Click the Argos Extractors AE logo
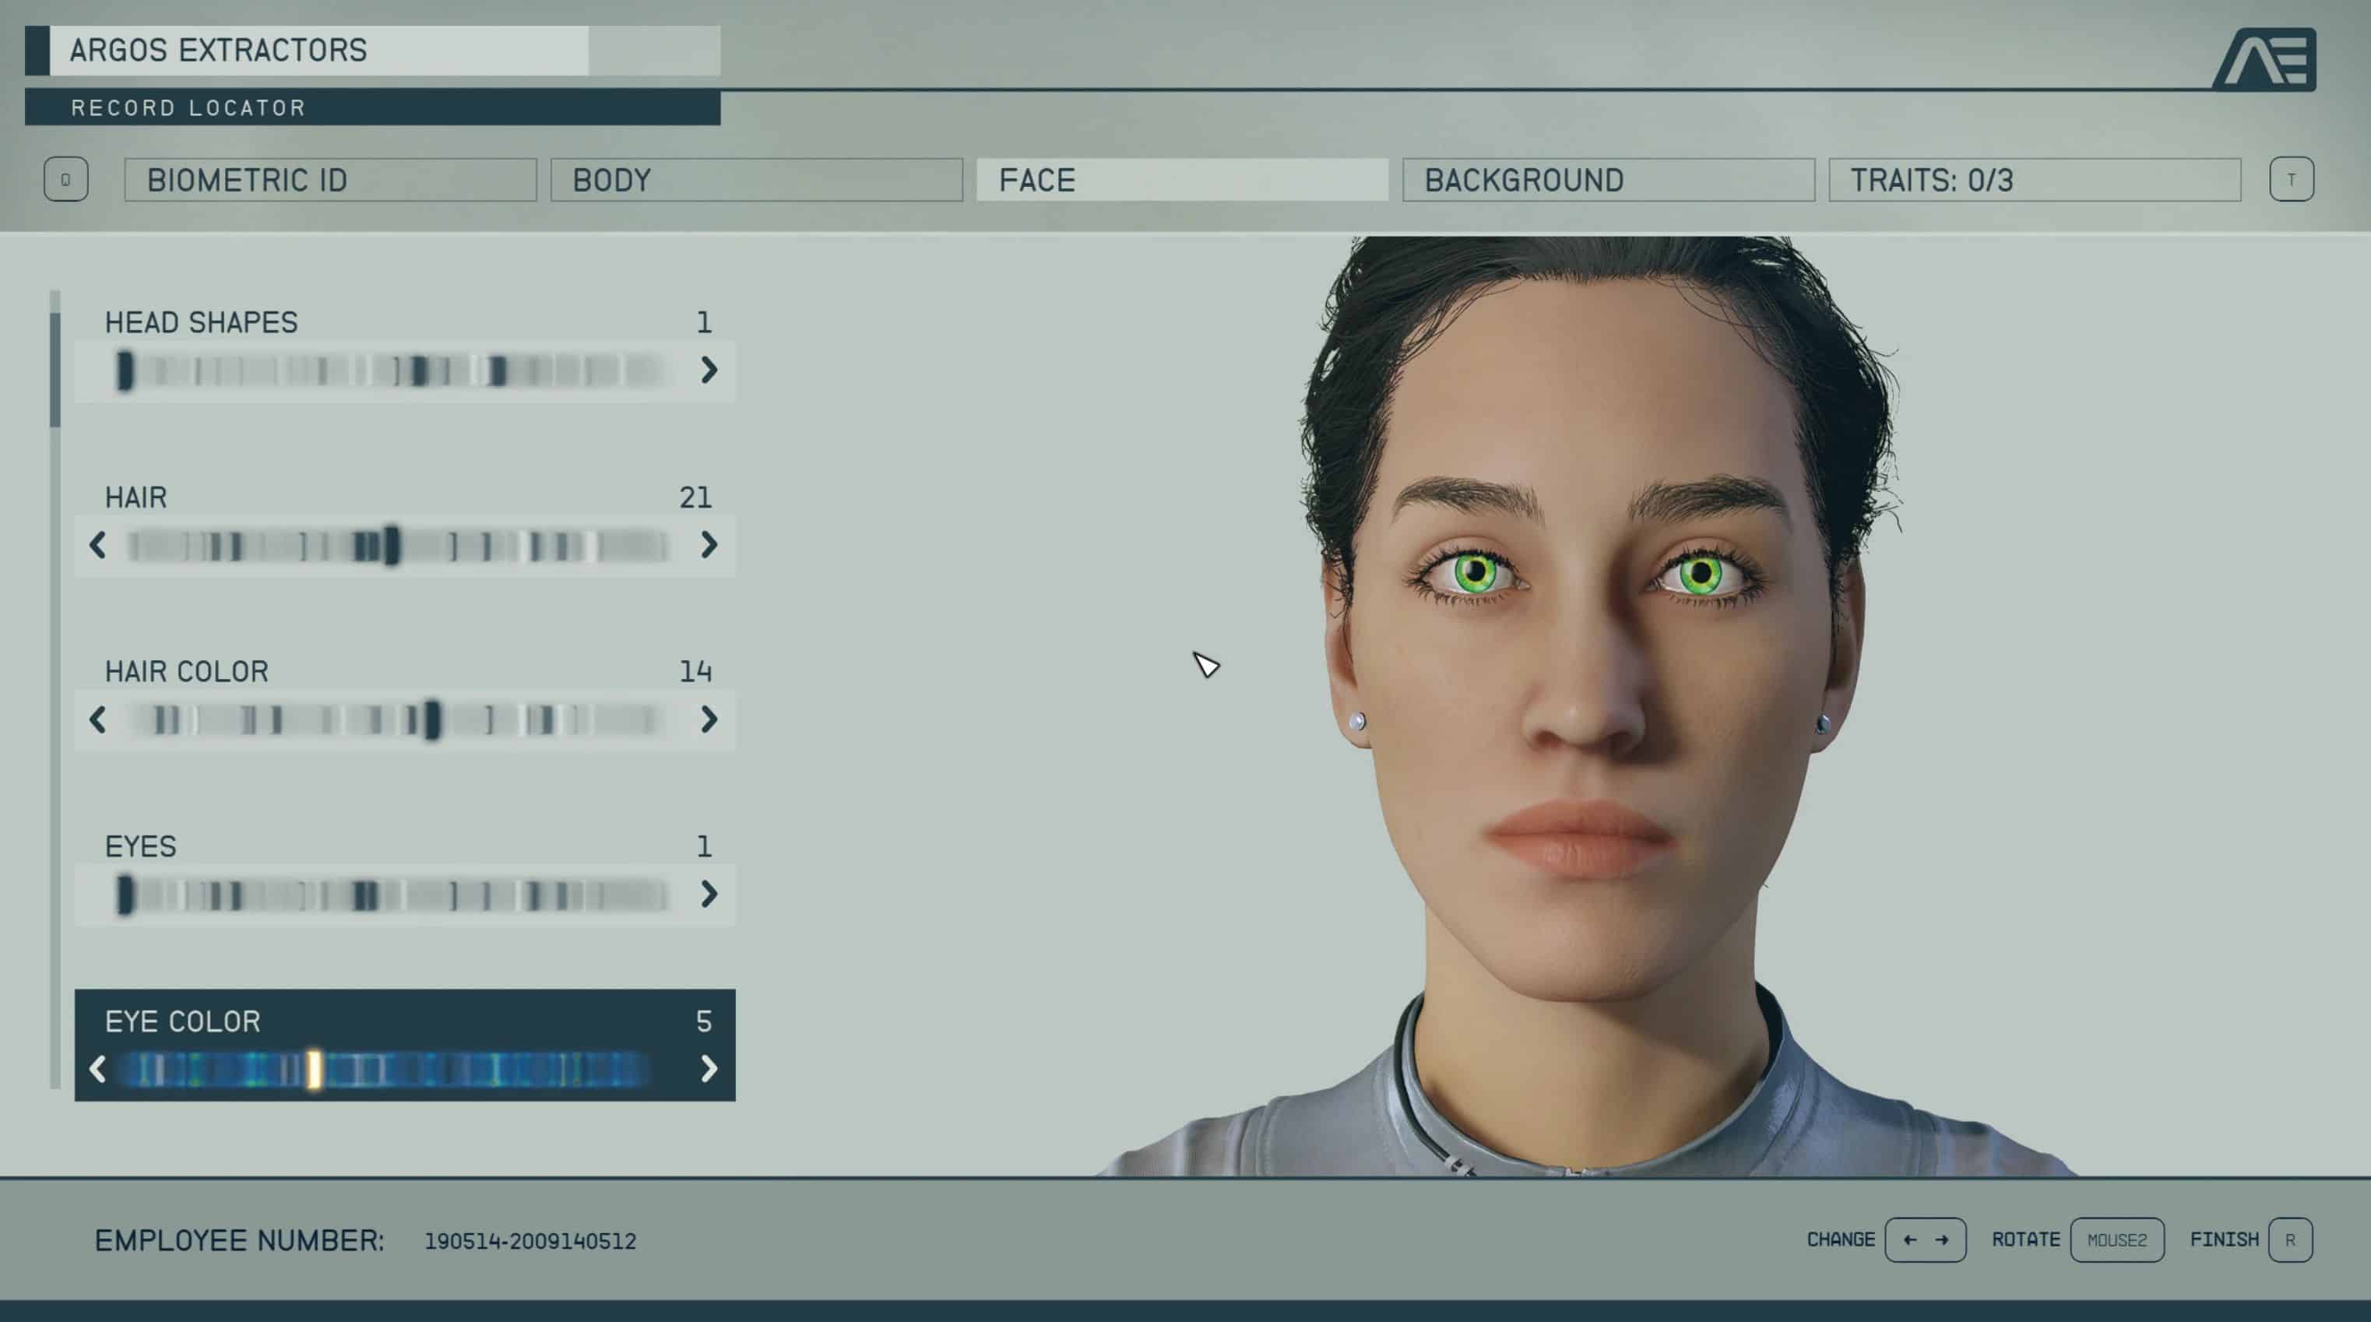The image size is (2371, 1322). click(x=2265, y=60)
